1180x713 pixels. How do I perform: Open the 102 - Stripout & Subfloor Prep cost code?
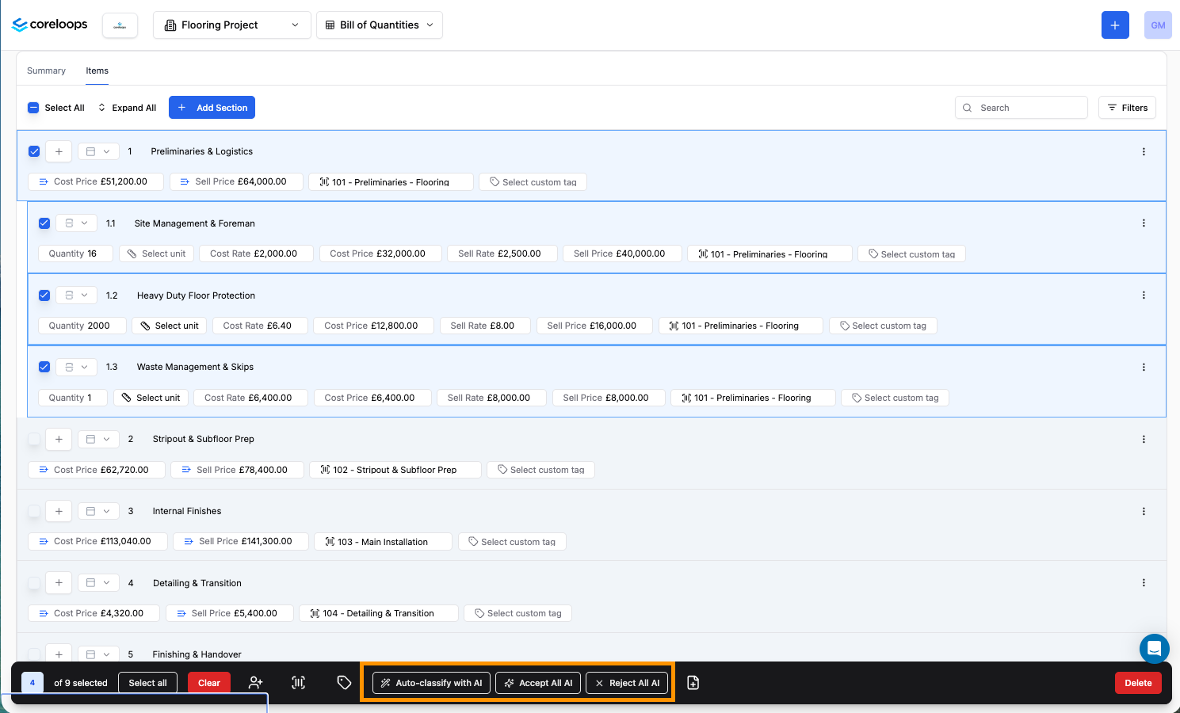pyautogui.click(x=395, y=470)
